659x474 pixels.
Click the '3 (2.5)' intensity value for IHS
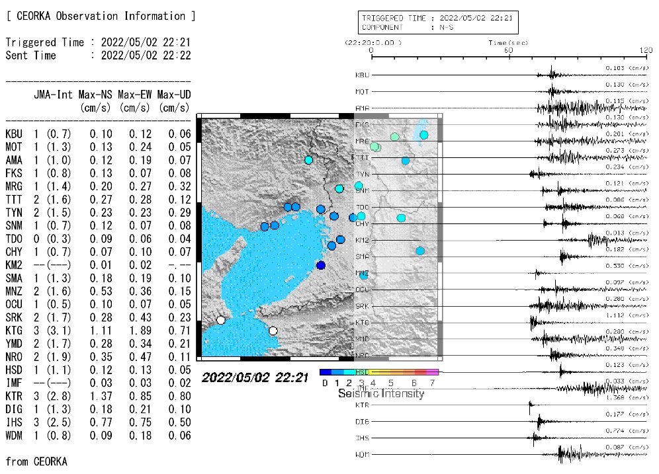52,422
